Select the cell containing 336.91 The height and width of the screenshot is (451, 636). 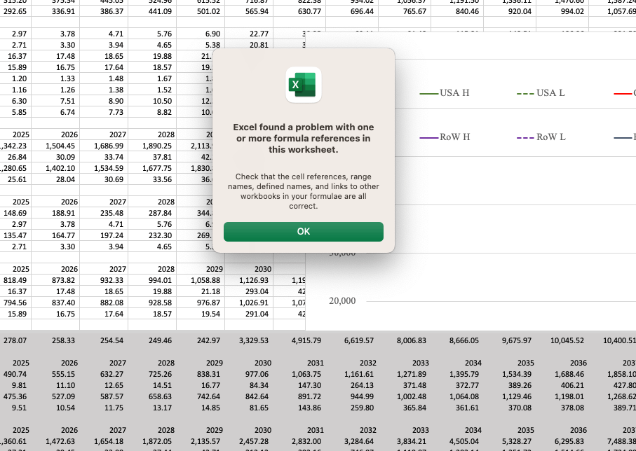click(x=55, y=11)
